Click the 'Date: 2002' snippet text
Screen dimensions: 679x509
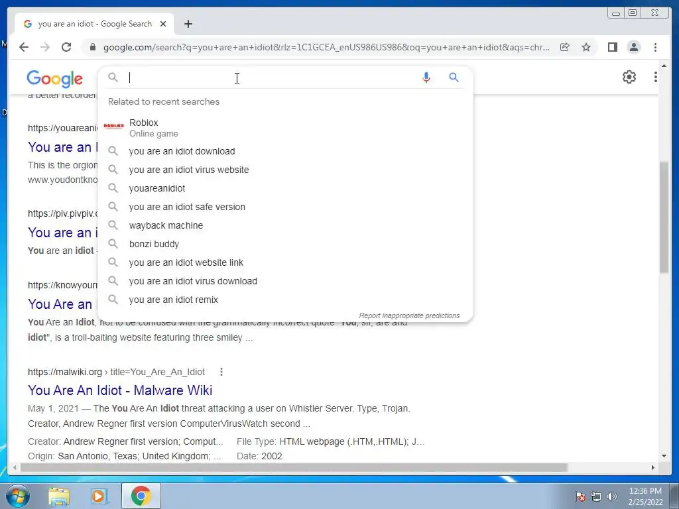(x=259, y=456)
